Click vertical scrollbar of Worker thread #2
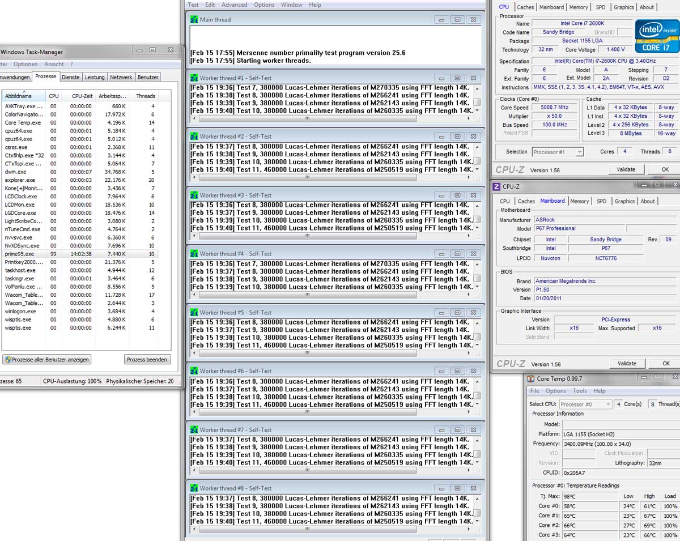The image size is (680, 541). click(477, 157)
